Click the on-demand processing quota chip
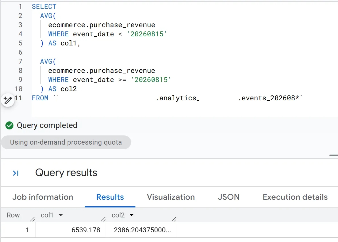338x242 pixels. tap(66, 142)
